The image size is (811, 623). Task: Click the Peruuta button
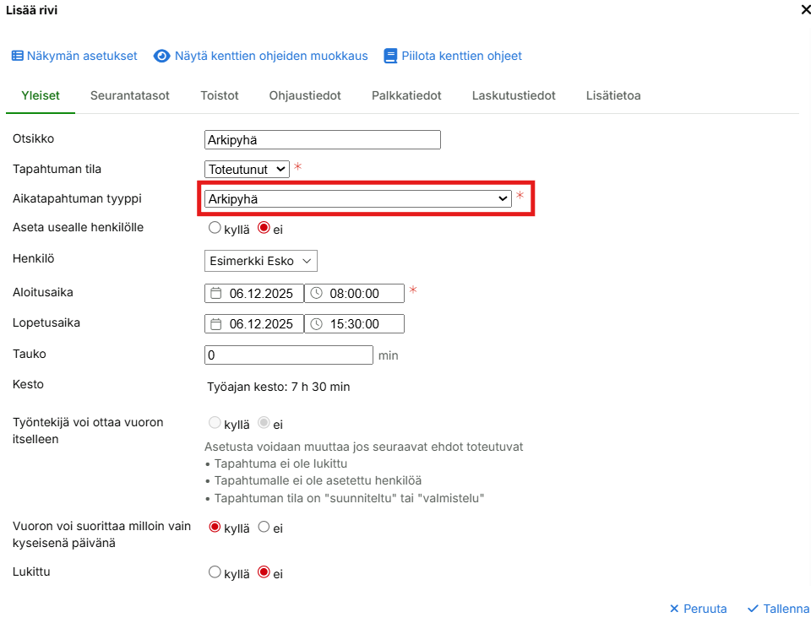click(x=698, y=609)
